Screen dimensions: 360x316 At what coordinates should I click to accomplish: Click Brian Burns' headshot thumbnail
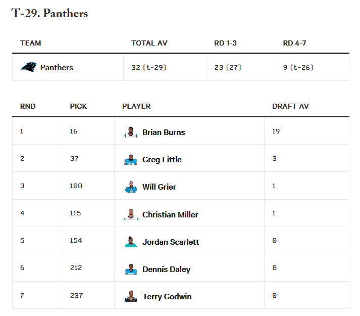click(131, 132)
